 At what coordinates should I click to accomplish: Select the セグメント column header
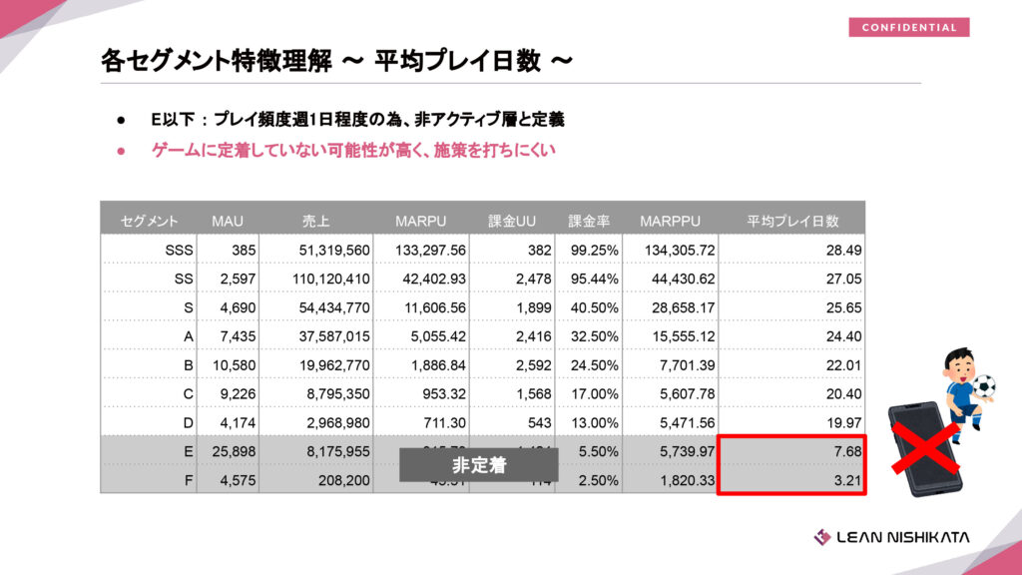click(x=150, y=220)
